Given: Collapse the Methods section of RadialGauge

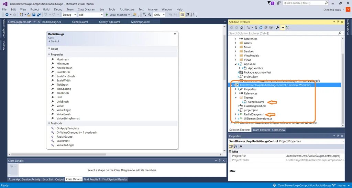Looking at the screenshot, I should [x=49, y=123].
